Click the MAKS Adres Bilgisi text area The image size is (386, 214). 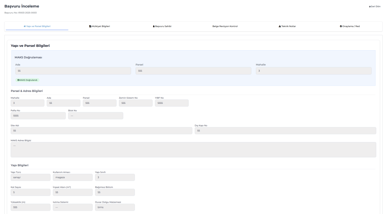193,150
